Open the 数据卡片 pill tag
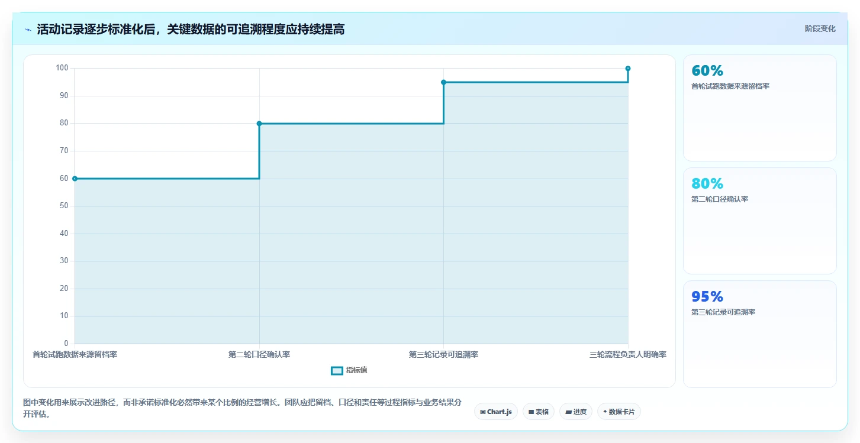 click(x=619, y=412)
